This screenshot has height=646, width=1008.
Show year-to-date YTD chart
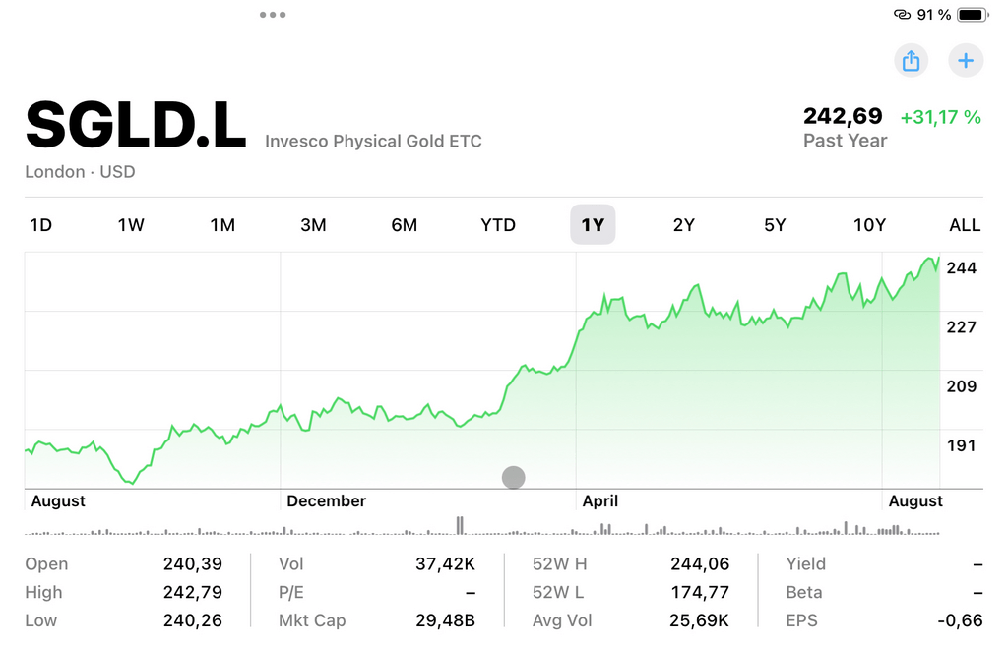pyautogui.click(x=498, y=225)
